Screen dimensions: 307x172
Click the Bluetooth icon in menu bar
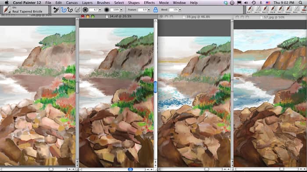point(261,3)
